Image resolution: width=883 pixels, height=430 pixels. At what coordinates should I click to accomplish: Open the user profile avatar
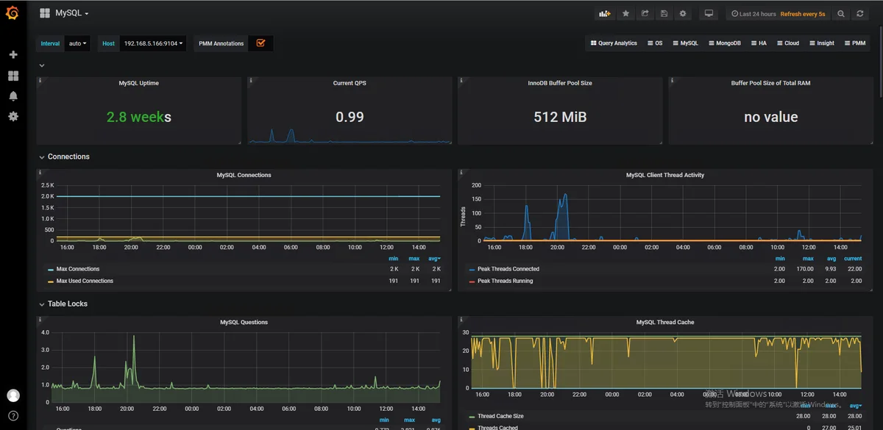point(13,395)
